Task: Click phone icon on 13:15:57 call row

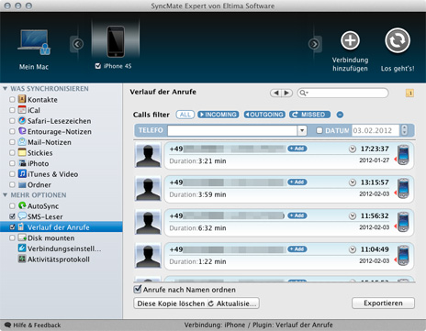Action: [x=403, y=188]
